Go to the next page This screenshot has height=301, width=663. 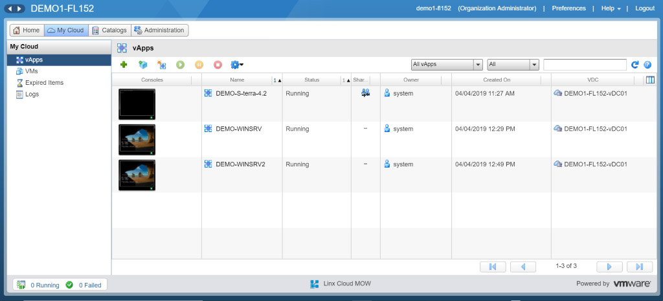(609, 266)
